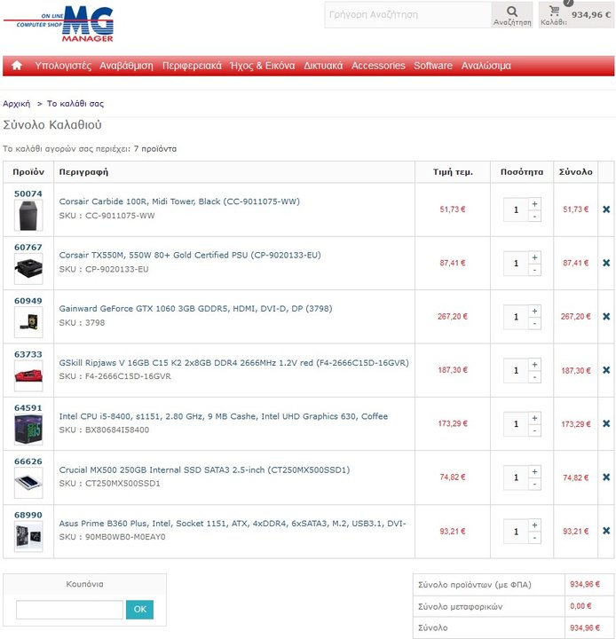Remove Crucial MX500 SSD from the cart

coord(606,477)
